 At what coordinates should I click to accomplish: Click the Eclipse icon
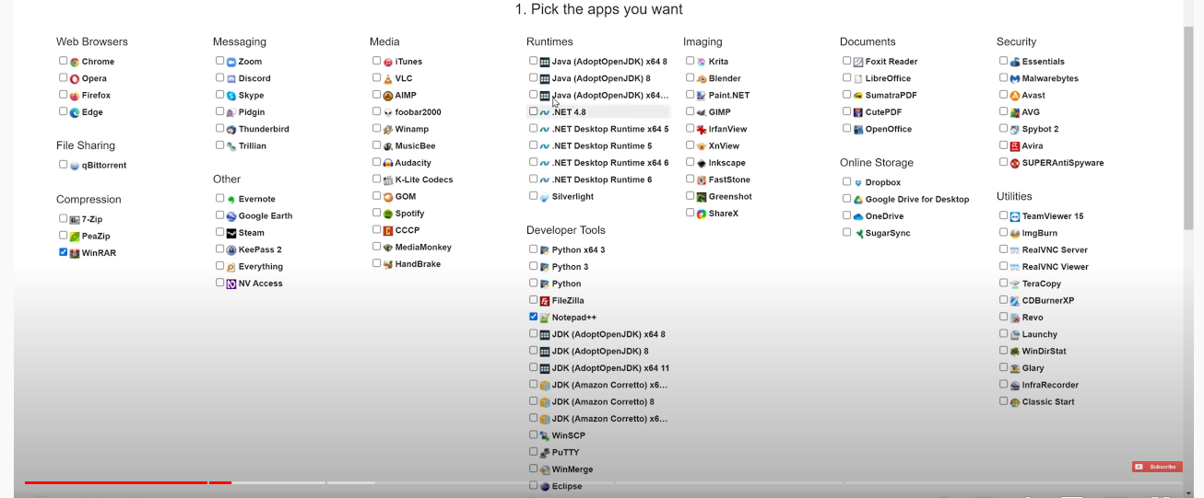coord(545,486)
